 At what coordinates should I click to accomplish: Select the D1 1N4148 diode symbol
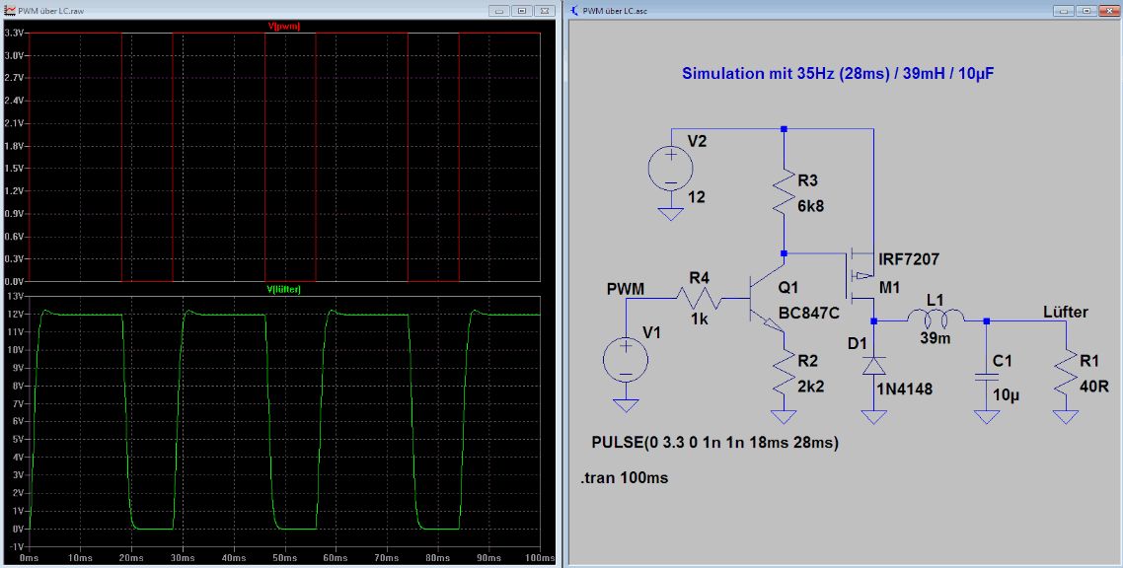pos(873,366)
